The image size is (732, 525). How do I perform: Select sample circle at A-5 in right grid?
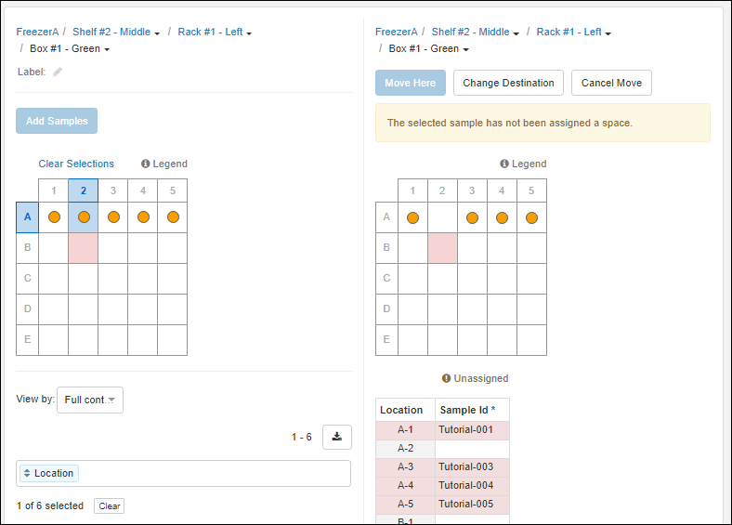[531, 217]
